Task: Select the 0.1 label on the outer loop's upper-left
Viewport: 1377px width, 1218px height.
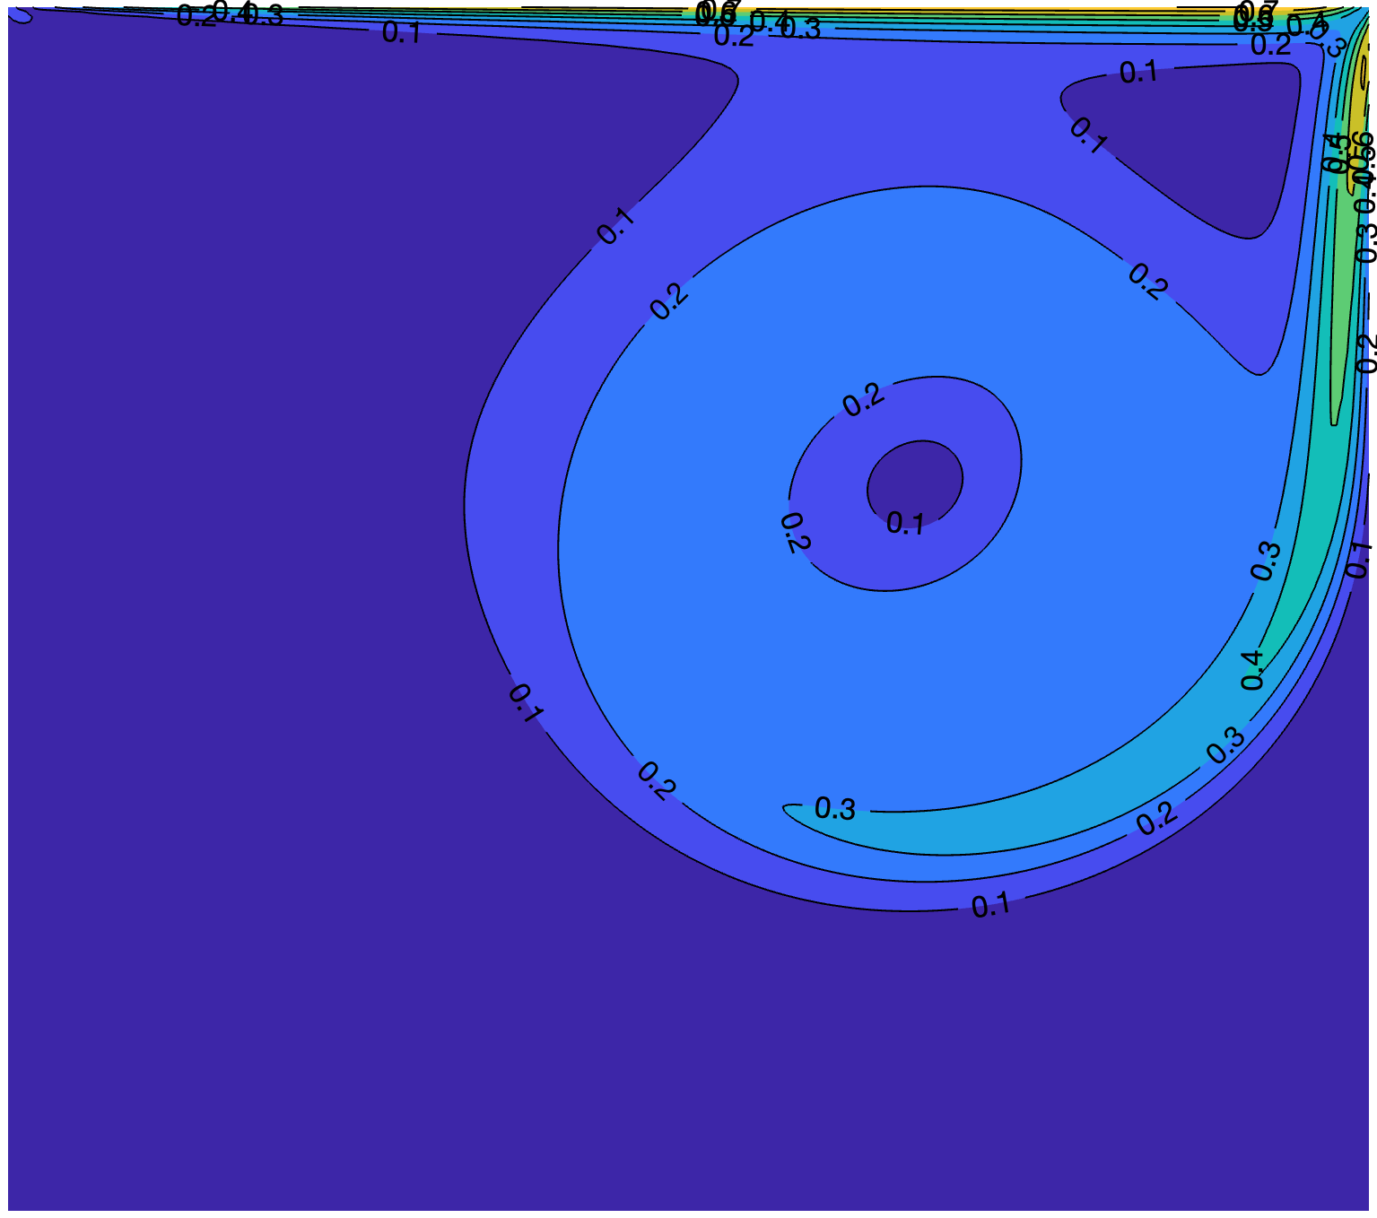Action: pyautogui.click(x=616, y=226)
